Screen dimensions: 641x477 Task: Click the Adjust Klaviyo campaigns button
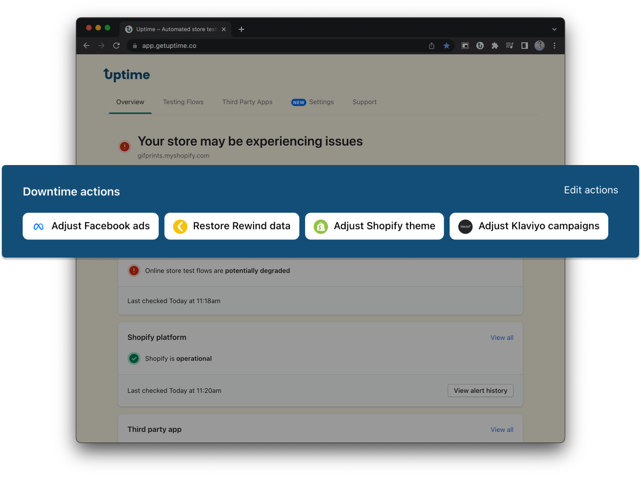[529, 226]
